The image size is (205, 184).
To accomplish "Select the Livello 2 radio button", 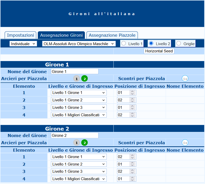I will pos(151,43).
